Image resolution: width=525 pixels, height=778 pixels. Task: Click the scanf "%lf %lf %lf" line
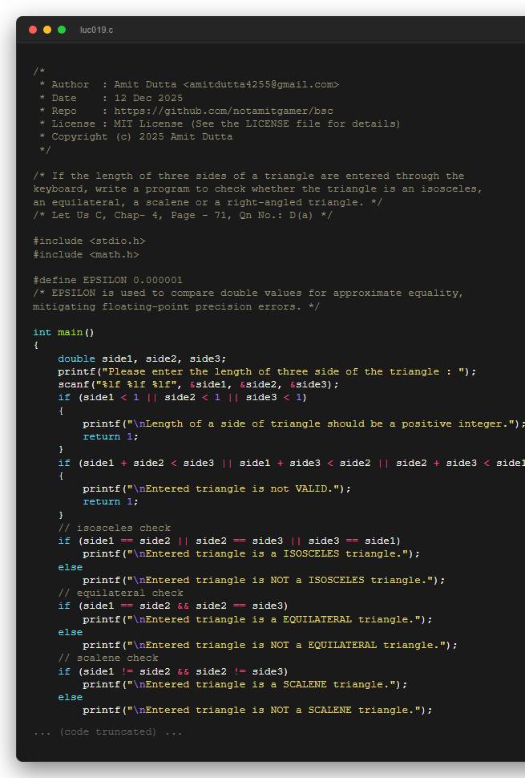point(198,384)
